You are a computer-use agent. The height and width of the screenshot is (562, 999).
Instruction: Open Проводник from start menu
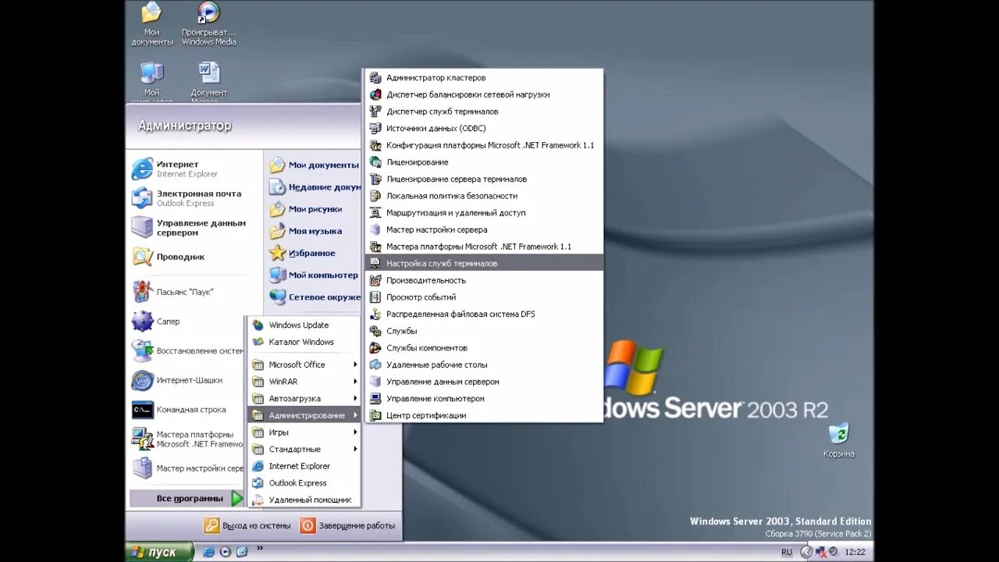click(169, 257)
